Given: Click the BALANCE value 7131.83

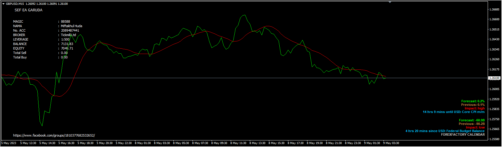Looking at the screenshot, I should coord(67,44).
